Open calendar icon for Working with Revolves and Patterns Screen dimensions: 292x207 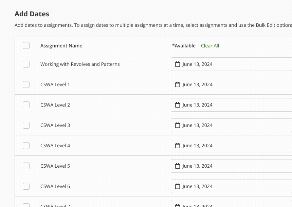coord(178,64)
